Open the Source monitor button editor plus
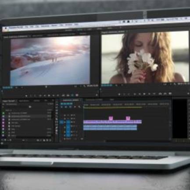This screenshot has width=190, height=190. 97,95
